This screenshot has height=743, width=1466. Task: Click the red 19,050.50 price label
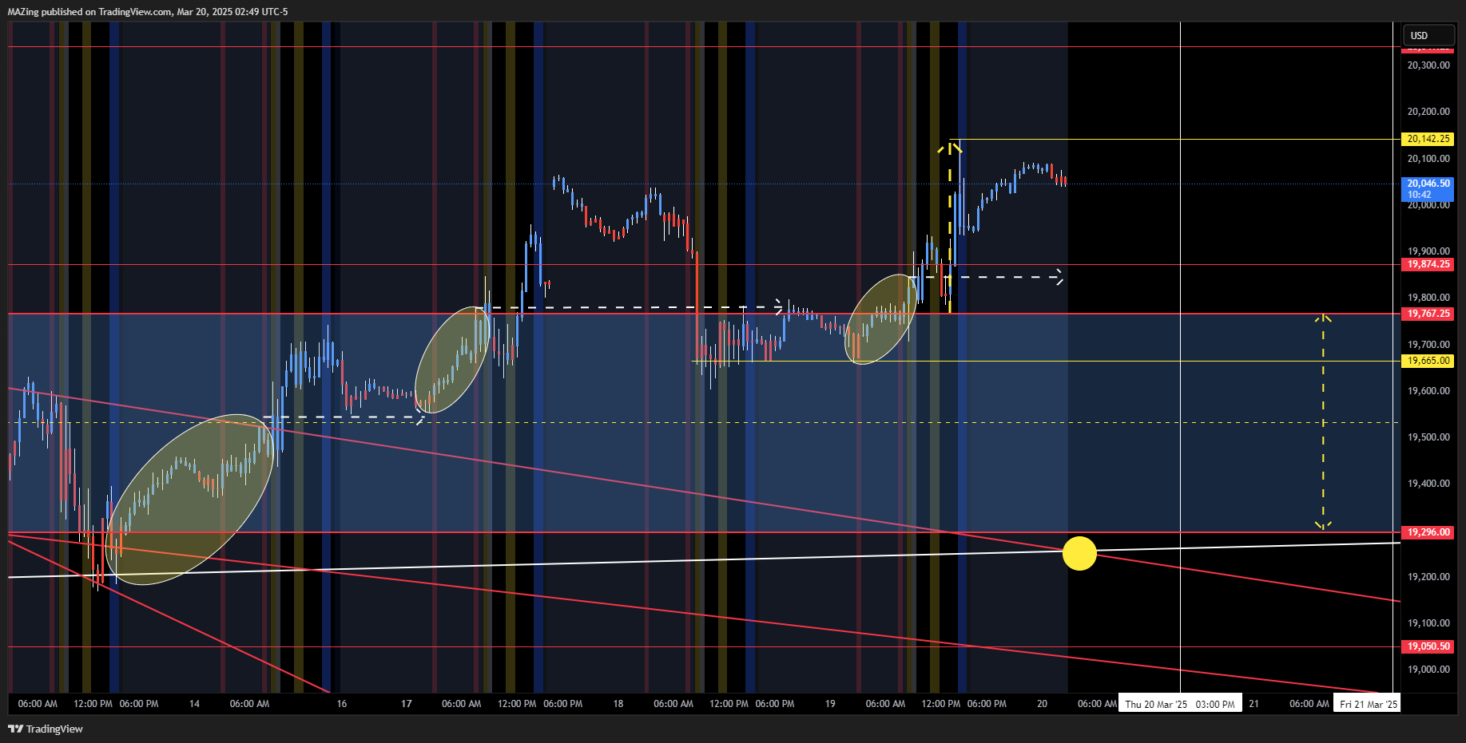[1428, 646]
